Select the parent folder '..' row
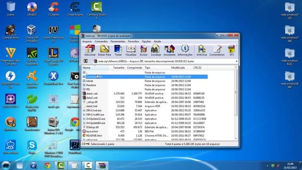This screenshot has height=170, width=302. (x=145, y=72)
